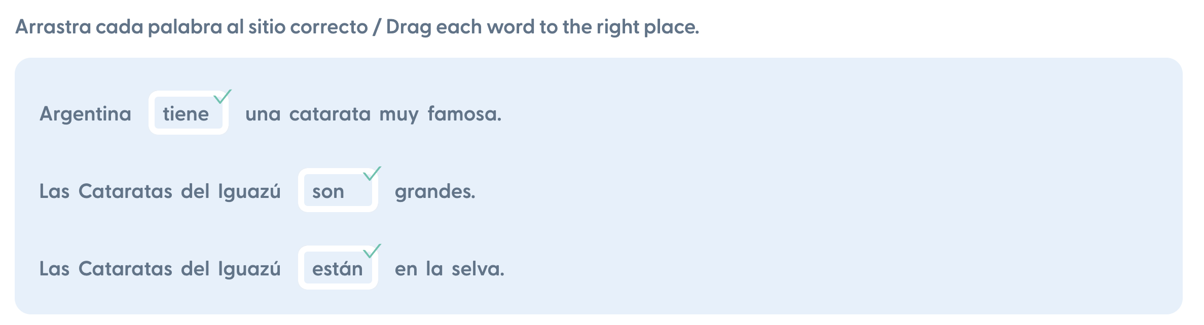Click the word "selva." in third sentence
The width and height of the screenshot is (1204, 325).
pos(478,269)
